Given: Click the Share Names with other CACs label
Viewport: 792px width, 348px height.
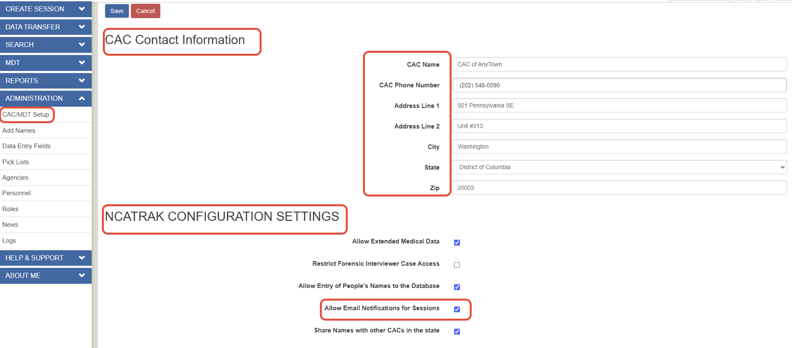Looking at the screenshot, I should pos(377,330).
